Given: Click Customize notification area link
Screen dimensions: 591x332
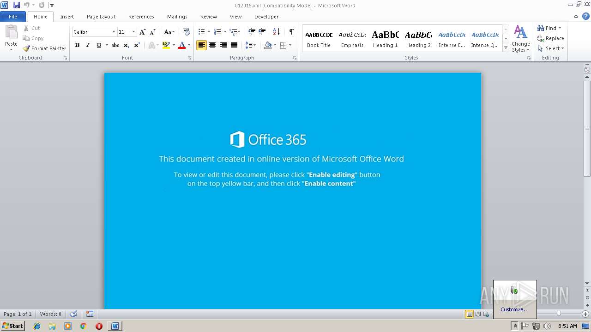Looking at the screenshot, I should coord(514,309).
